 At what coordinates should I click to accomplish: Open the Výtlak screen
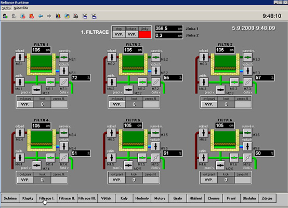coord(107,198)
